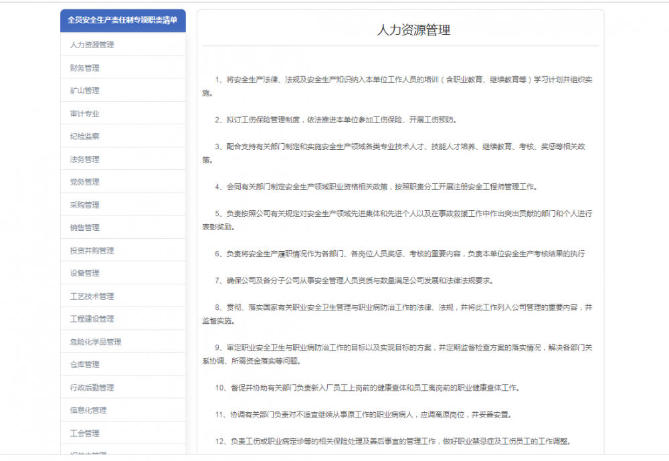Select the 纪检监察 menu item
This screenshot has width=669, height=461.
(123, 136)
